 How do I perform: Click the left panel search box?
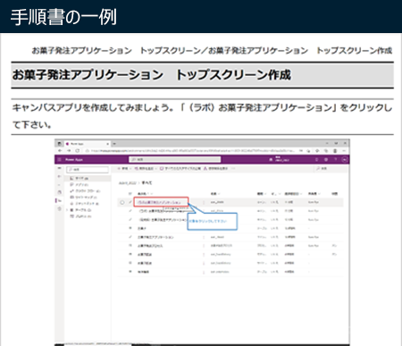(88, 169)
